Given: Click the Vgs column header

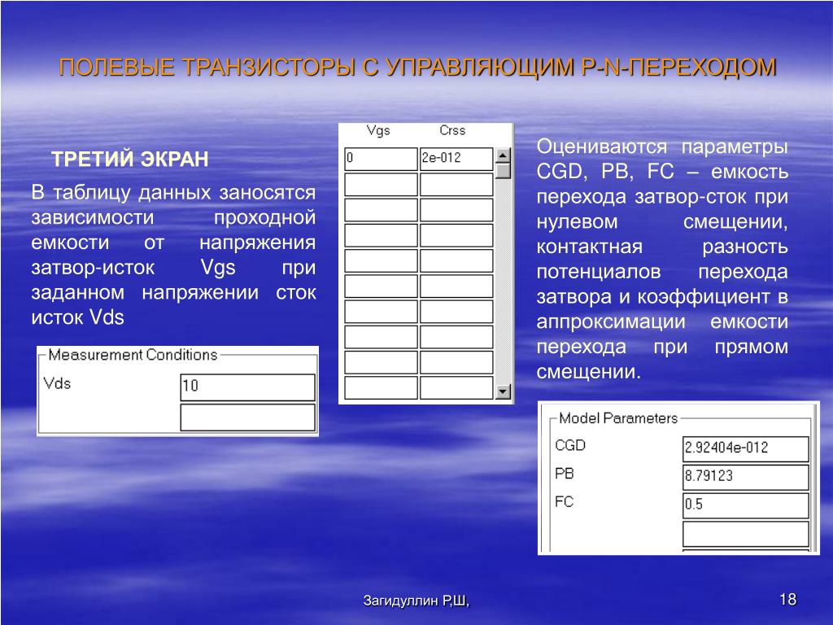Looking at the screenshot, I should (x=378, y=131).
